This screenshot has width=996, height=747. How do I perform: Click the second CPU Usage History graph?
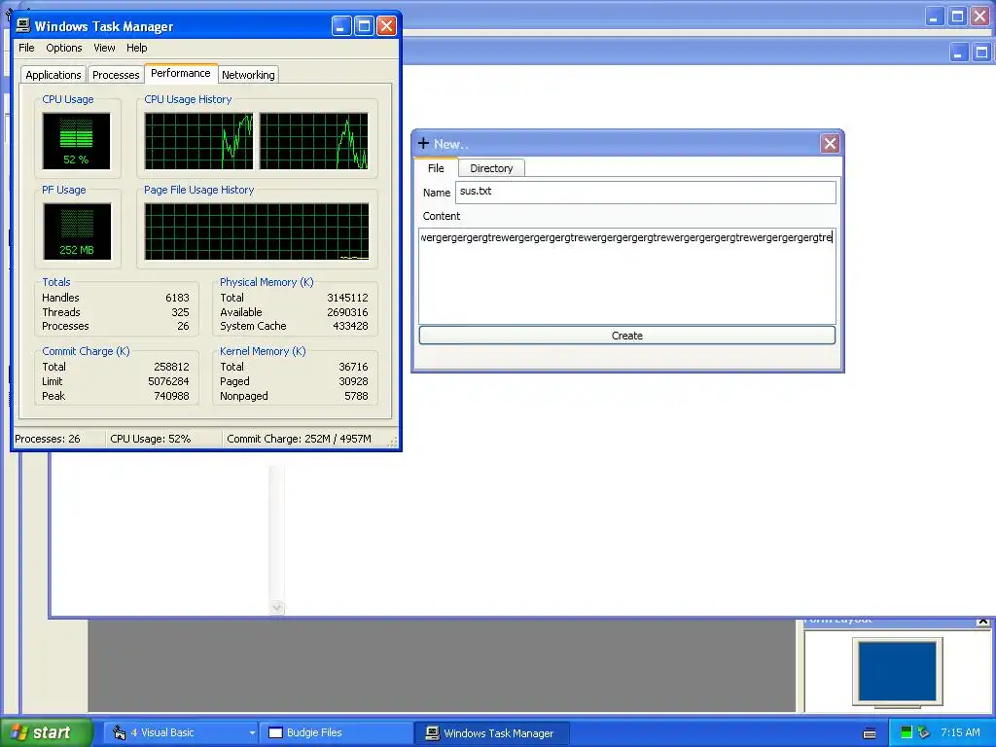tap(314, 141)
